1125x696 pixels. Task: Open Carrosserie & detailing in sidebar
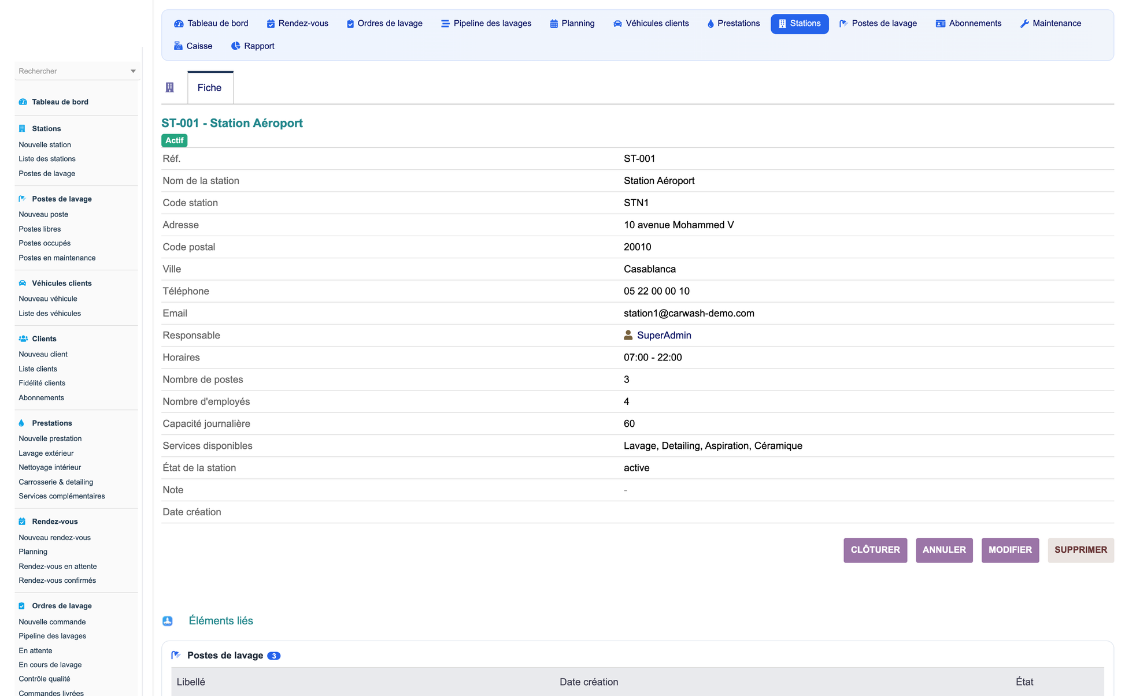[55, 482]
